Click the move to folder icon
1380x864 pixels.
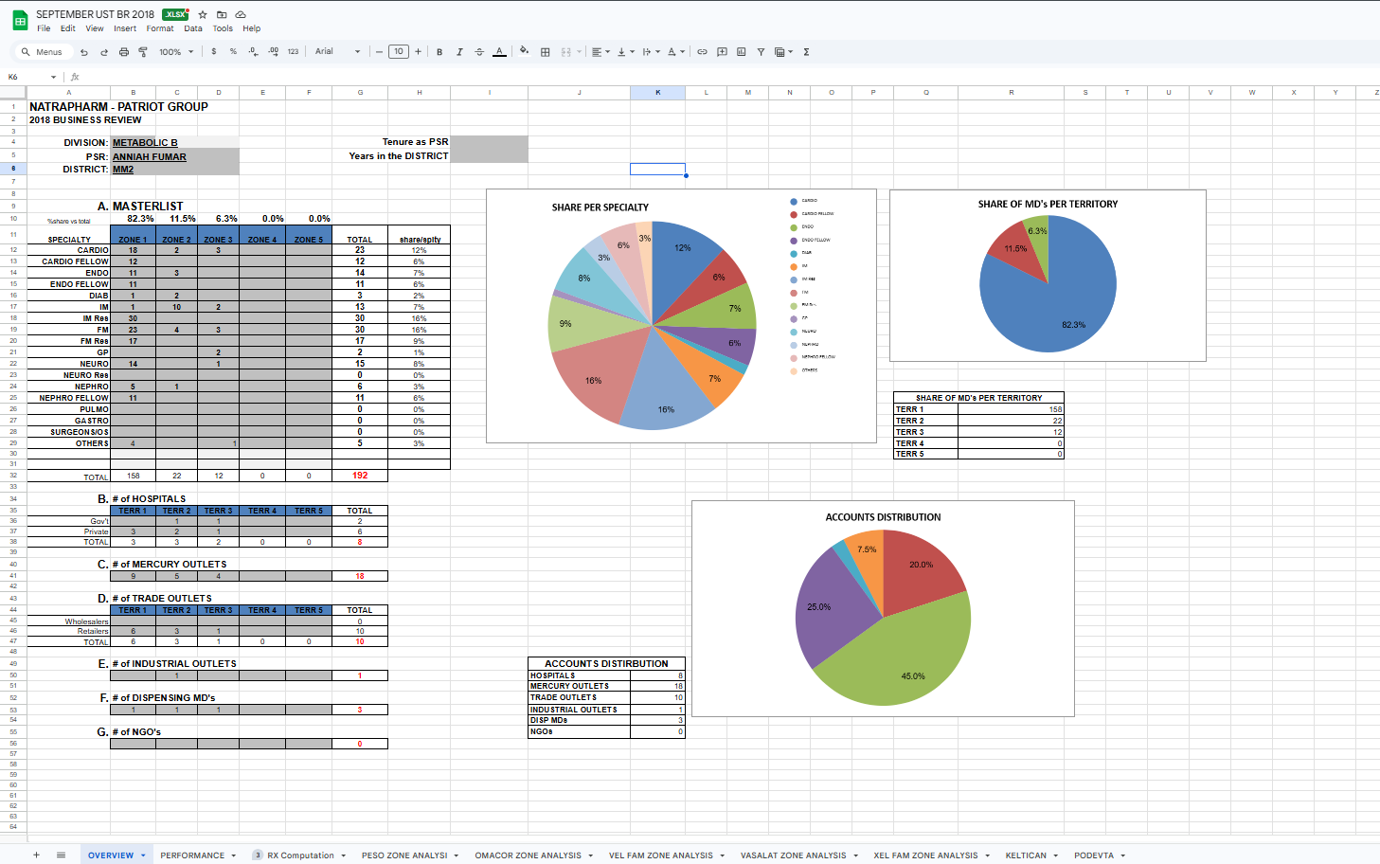[x=222, y=14]
